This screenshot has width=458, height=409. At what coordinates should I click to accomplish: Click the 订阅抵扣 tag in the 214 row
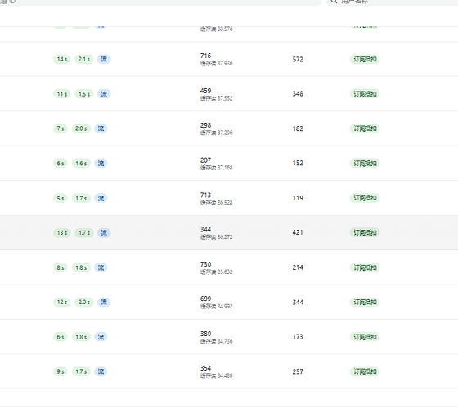coord(365,267)
